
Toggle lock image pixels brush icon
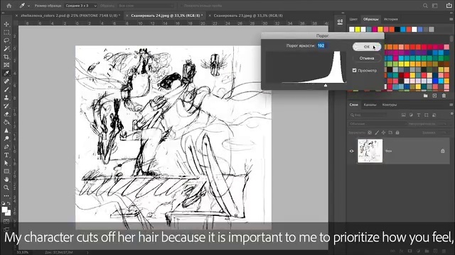coord(377,132)
